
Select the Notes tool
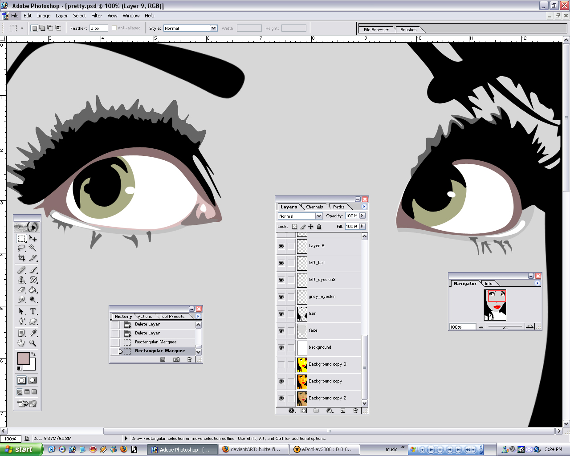(21, 333)
